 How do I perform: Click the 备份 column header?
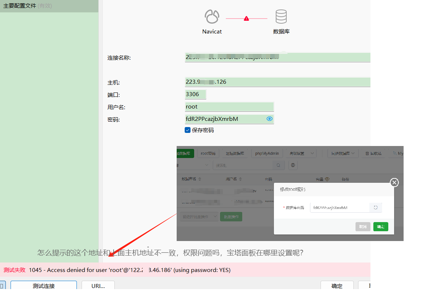345,179
